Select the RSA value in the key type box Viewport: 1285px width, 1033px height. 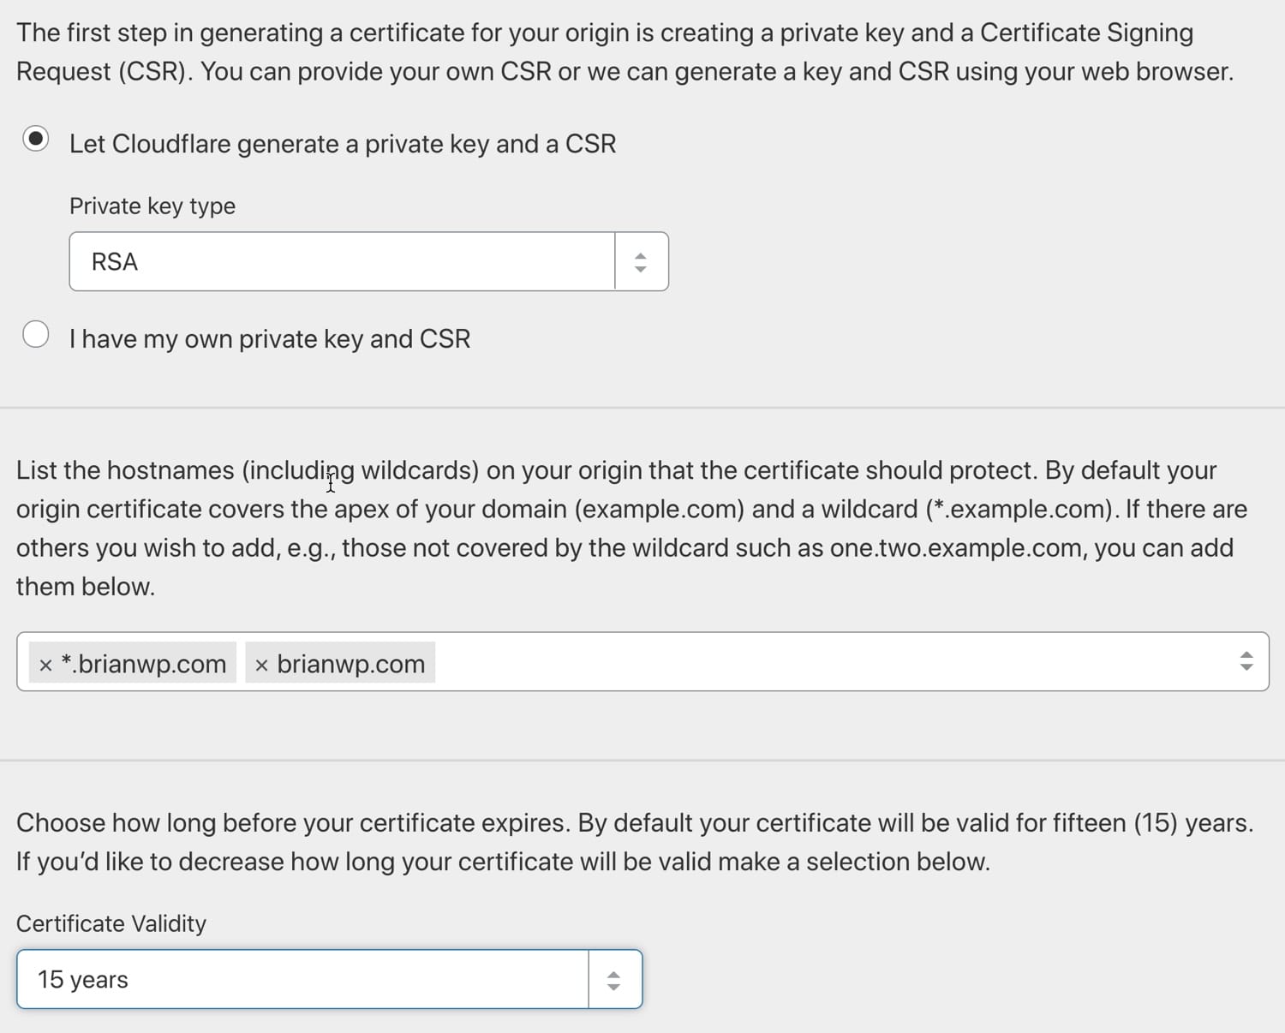click(116, 261)
